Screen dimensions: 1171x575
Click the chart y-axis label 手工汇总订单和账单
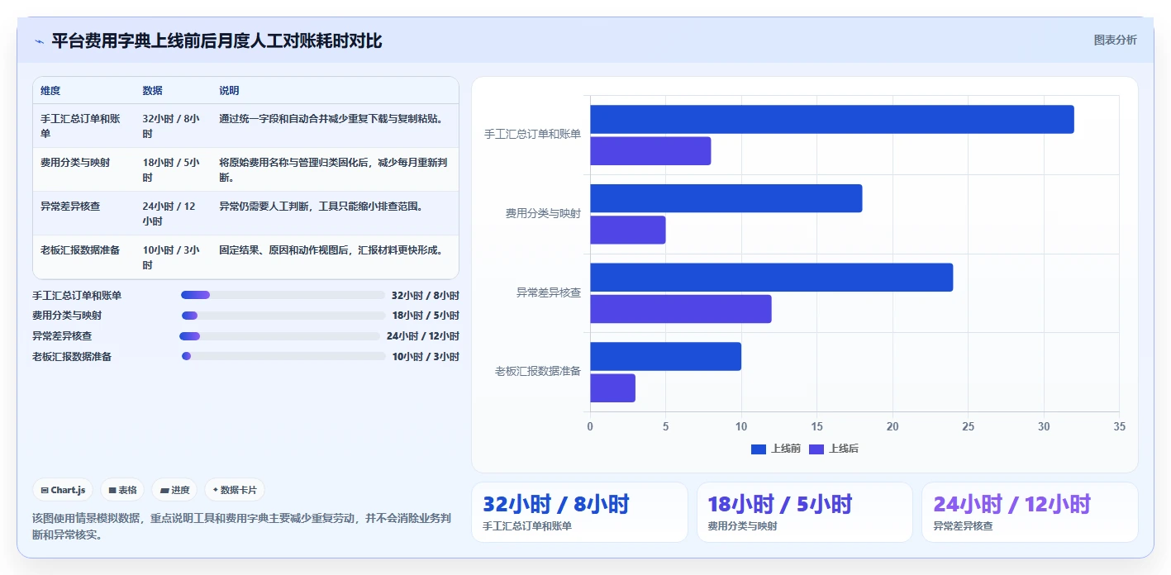pos(532,134)
